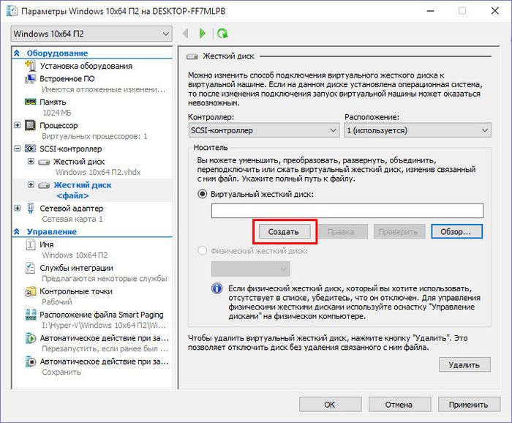Click the virtual hard disk path field
The image size is (512, 423).
click(x=347, y=211)
